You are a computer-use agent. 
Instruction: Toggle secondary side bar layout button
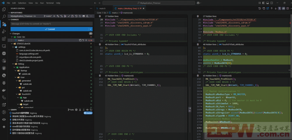[272, 3]
